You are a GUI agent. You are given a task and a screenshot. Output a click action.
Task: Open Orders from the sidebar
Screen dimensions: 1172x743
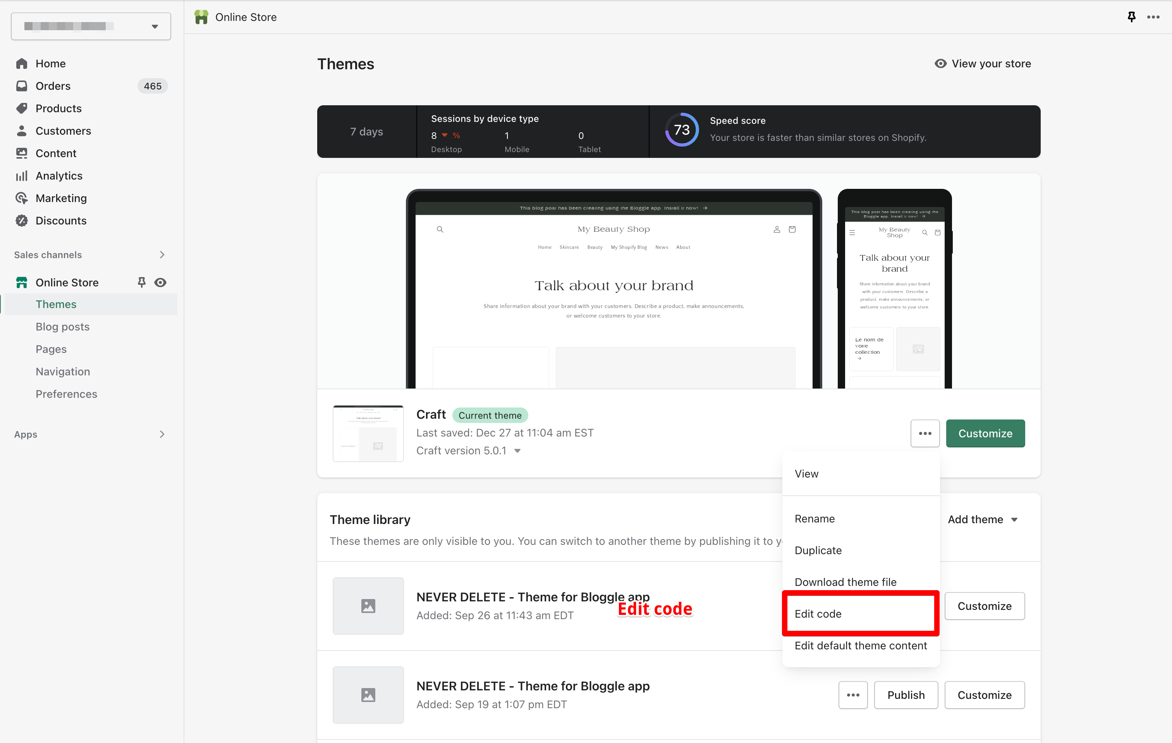[x=53, y=86]
